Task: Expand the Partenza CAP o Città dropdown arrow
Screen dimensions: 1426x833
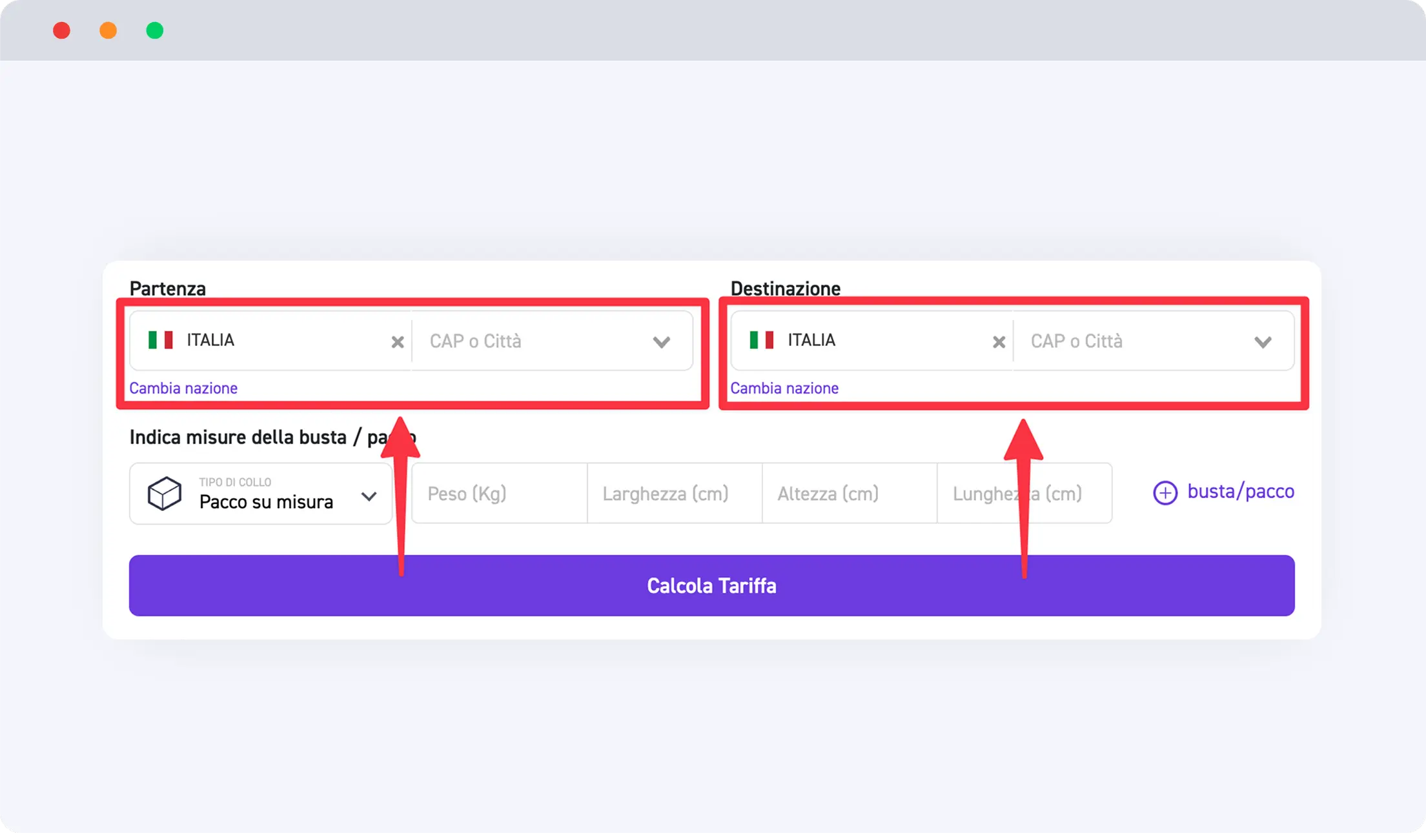Action: coord(661,342)
